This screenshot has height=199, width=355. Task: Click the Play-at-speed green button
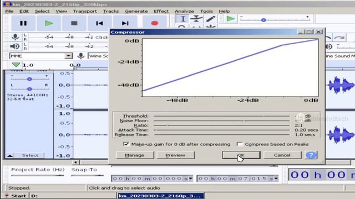(x=231, y=19)
